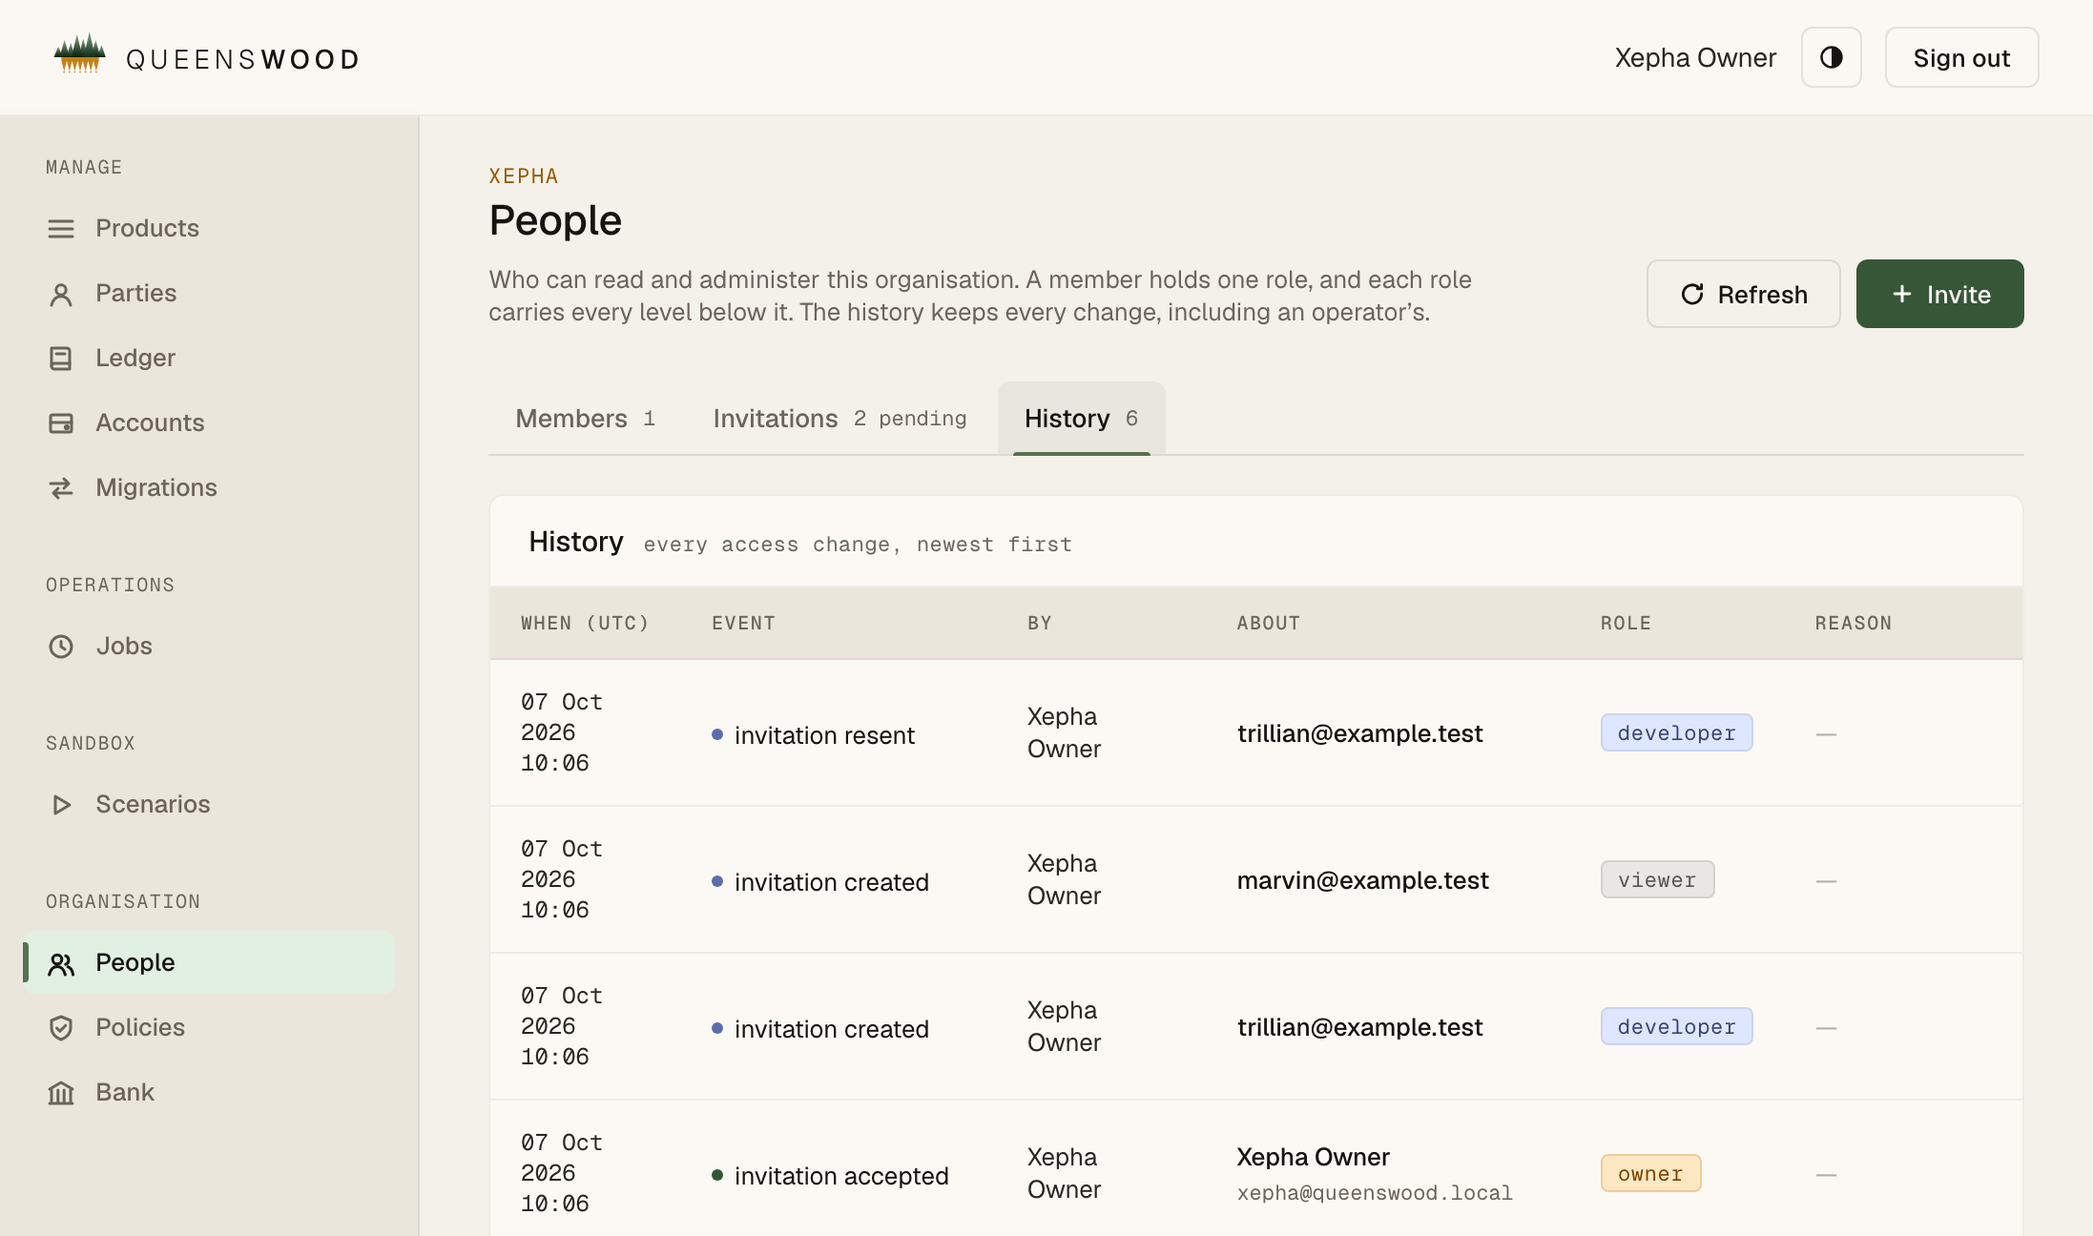Click the BY column header
This screenshot has width=2093, height=1236.
click(x=1039, y=623)
